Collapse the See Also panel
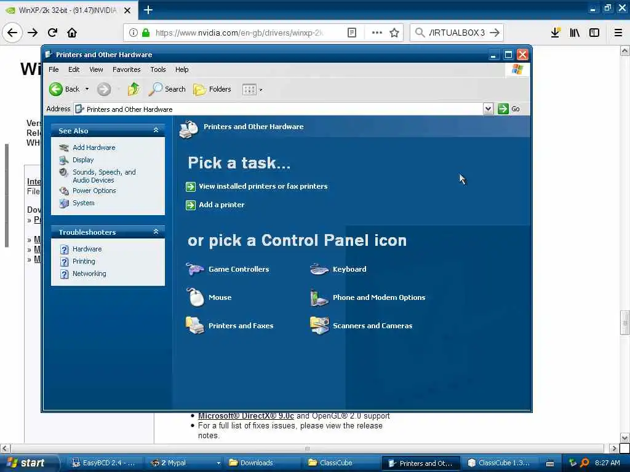Viewport: 630px width, 472px height. [x=156, y=130]
